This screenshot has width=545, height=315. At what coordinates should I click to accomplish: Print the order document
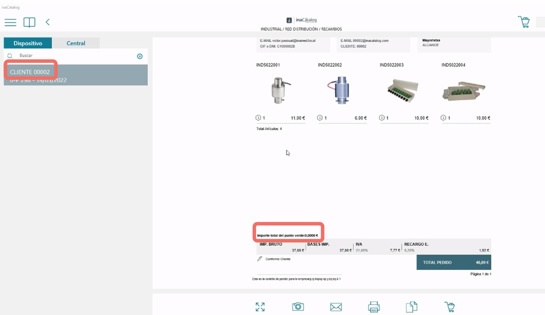[374, 307]
